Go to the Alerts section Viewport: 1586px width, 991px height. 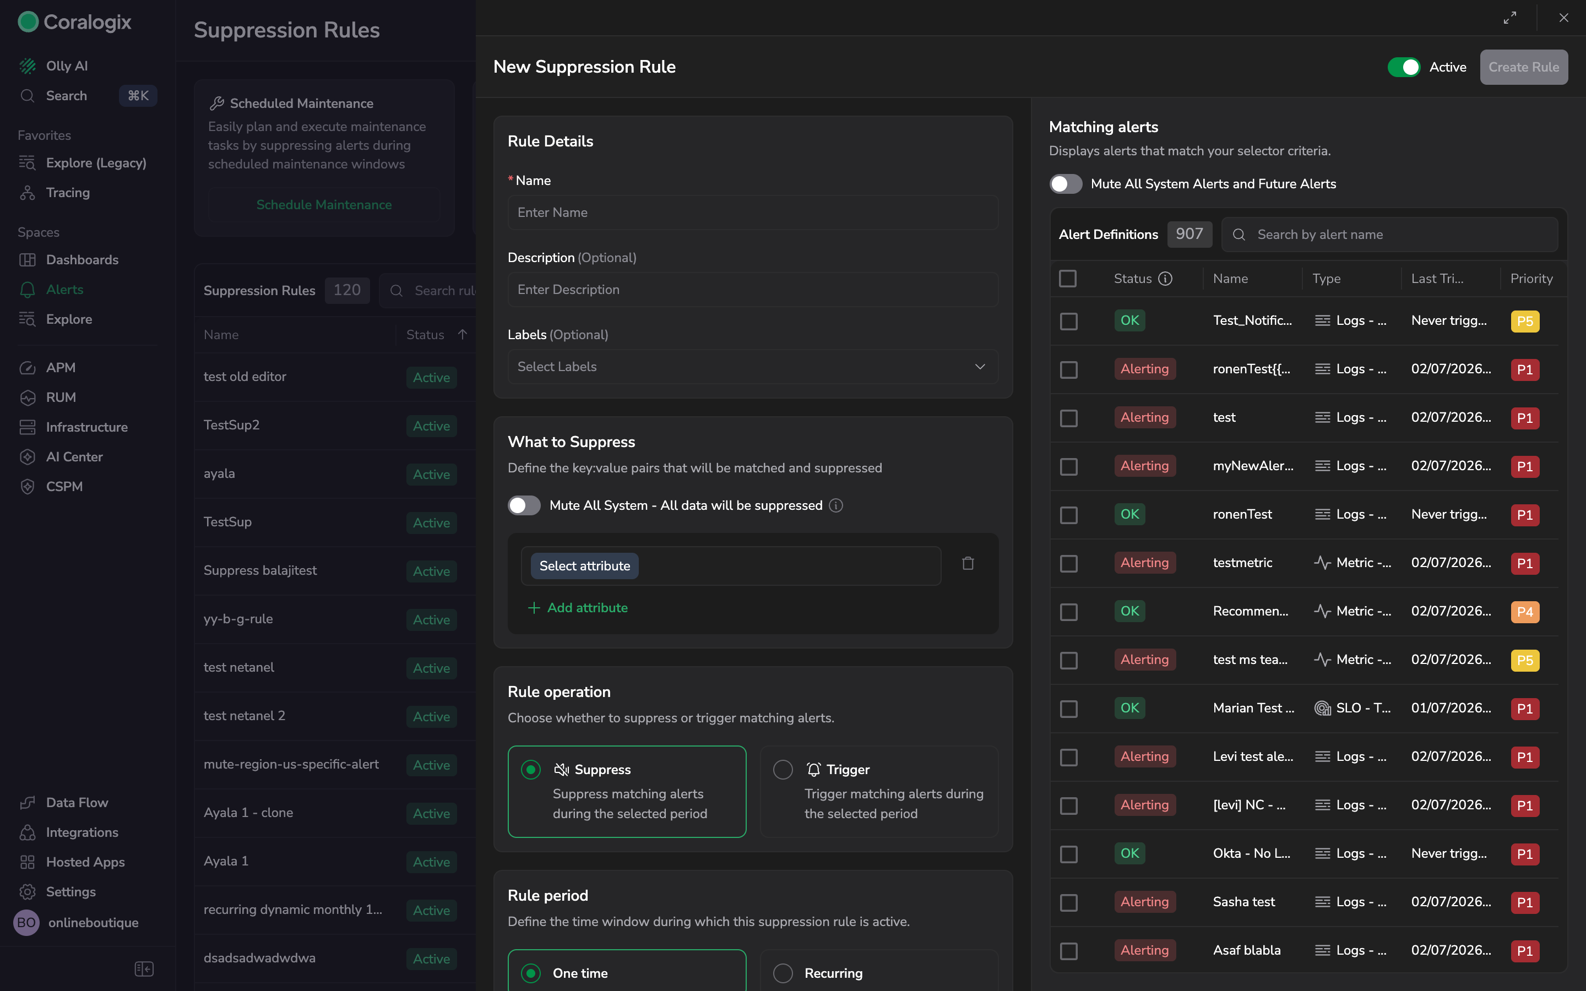(64, 289)
